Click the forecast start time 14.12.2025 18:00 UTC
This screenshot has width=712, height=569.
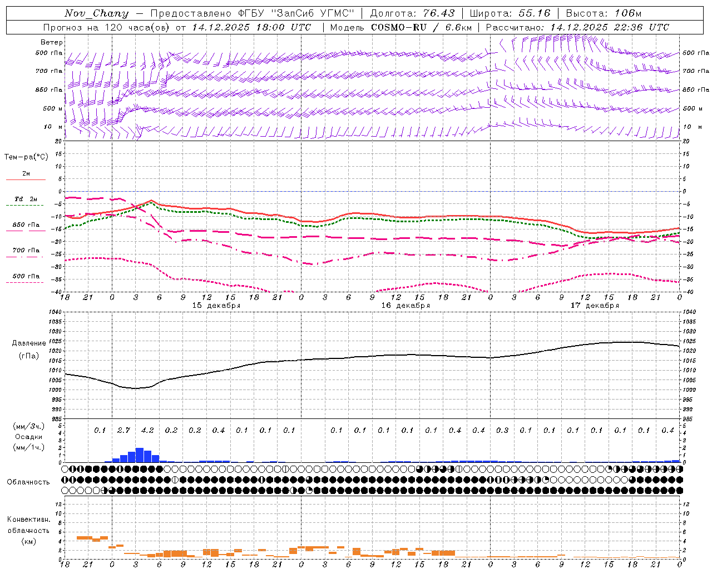tap(251, 27)
